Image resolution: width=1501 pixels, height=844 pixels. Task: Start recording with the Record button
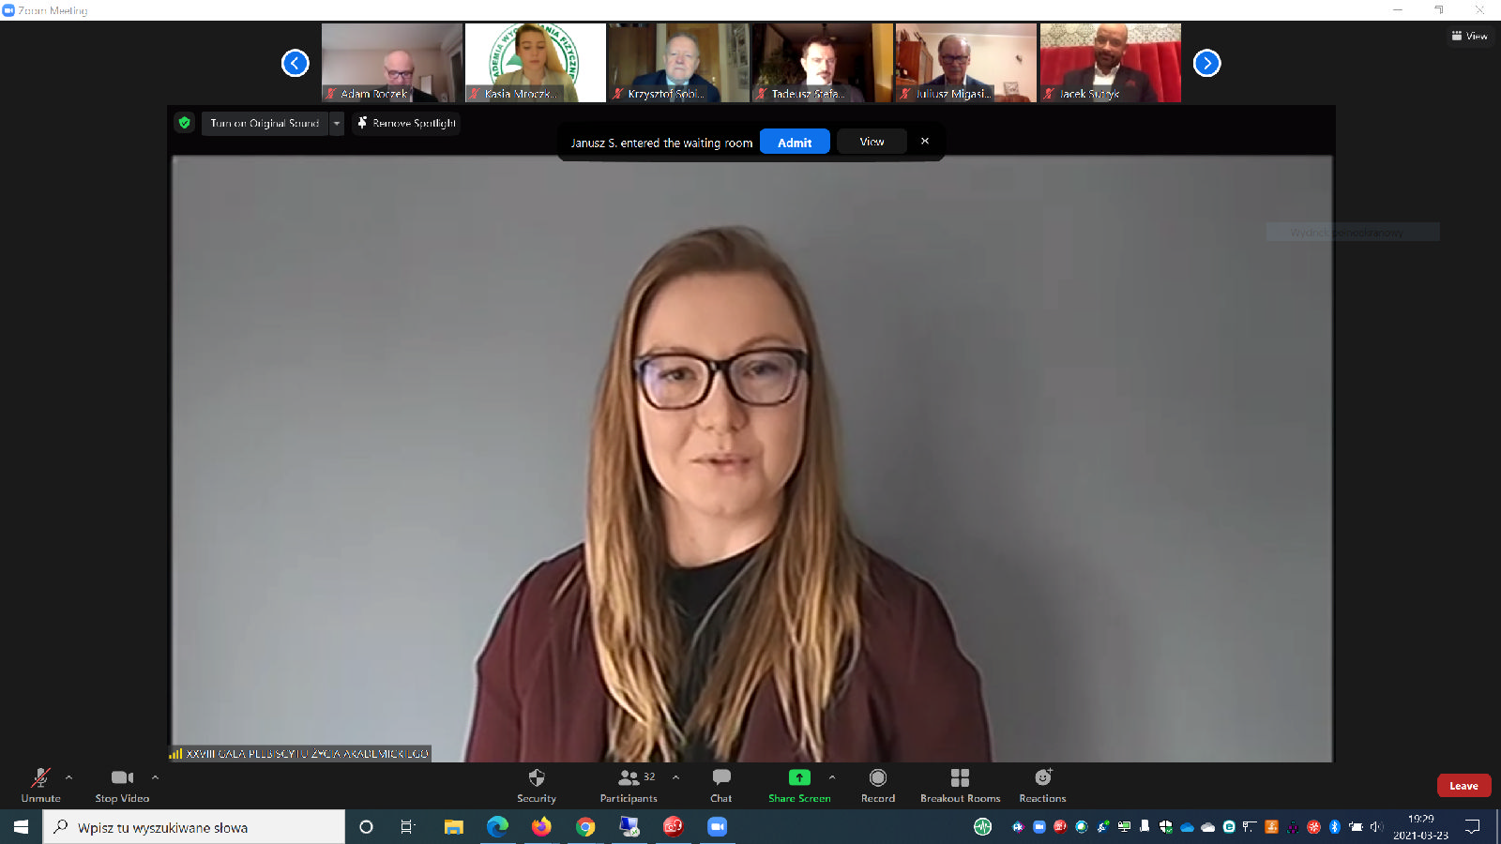coord(877,785)
